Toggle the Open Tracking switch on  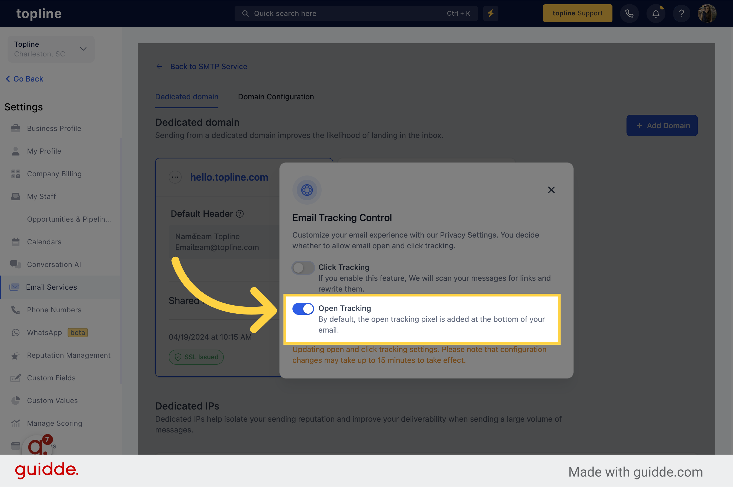click(x=302, y=308)
